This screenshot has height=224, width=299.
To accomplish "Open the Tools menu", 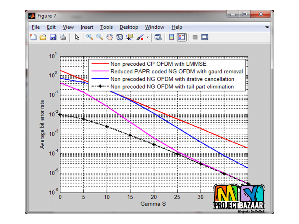I will [106, 27].
